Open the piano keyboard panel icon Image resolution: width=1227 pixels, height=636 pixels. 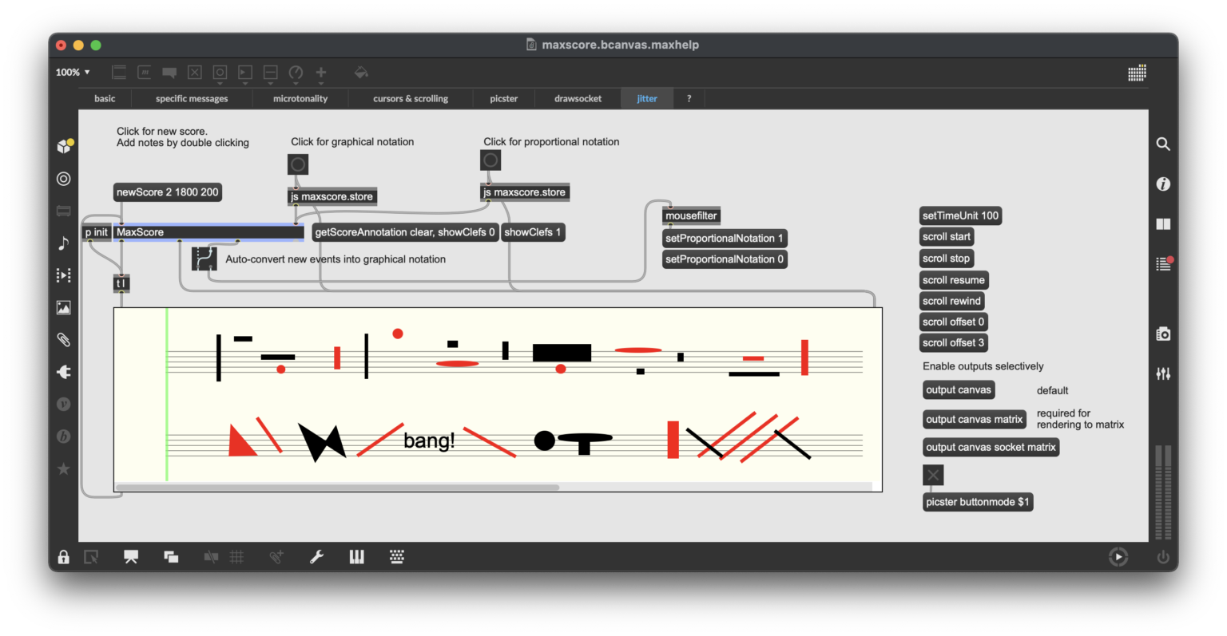(x=357, y=556)
